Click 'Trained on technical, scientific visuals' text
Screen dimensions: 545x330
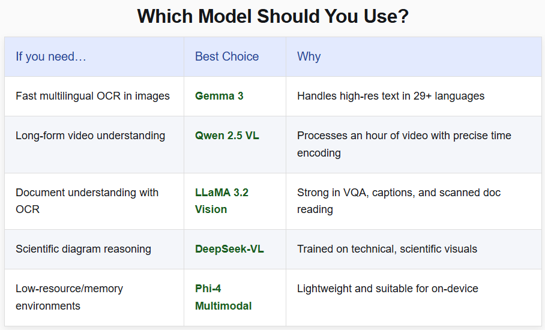coord(387,249)
